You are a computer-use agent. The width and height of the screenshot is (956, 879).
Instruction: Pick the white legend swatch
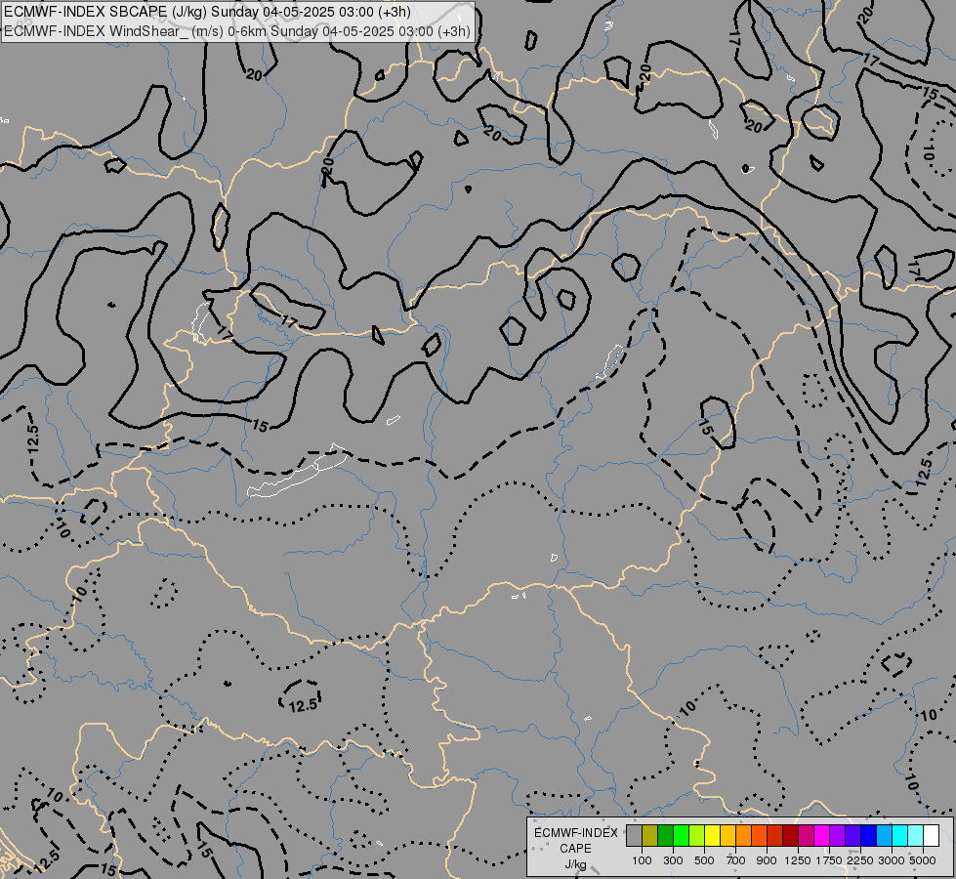tap(931, 836)
